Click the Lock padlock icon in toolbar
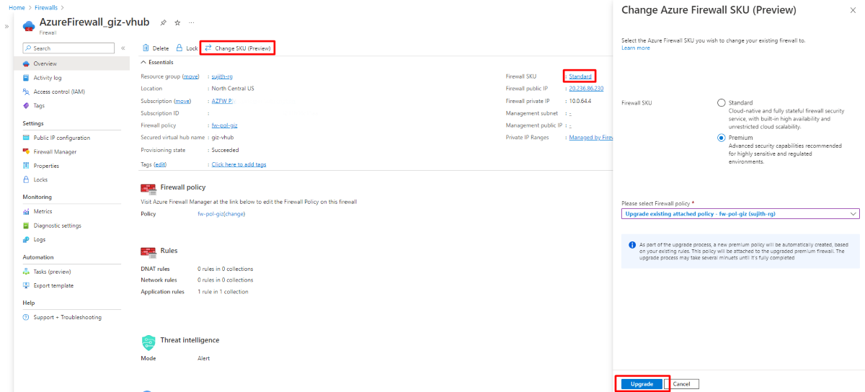865x392 pixels. [x=179, y=48]
